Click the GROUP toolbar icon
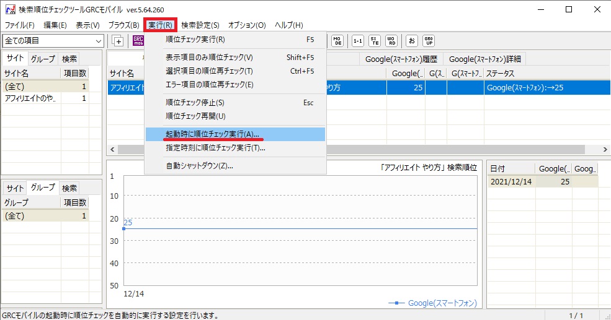Image resolution: width=611 pixels, height=320 pixels. coord(429,40)
